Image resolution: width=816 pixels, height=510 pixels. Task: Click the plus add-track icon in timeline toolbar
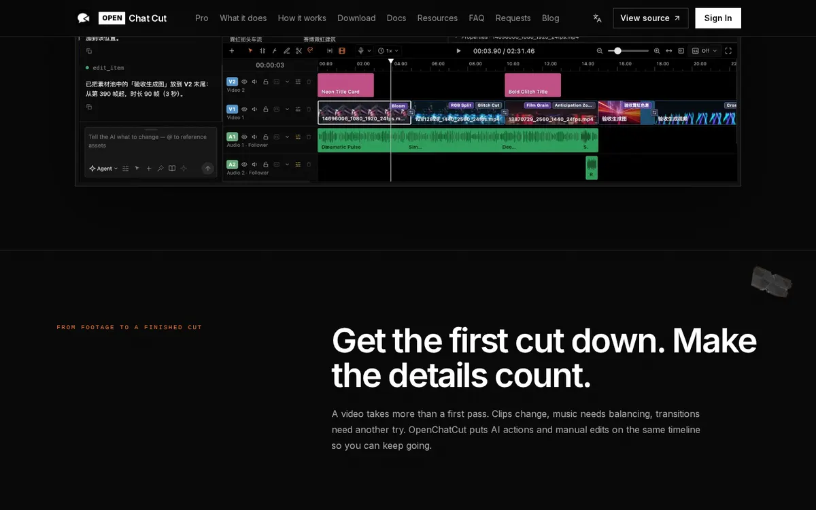(232, 50)
